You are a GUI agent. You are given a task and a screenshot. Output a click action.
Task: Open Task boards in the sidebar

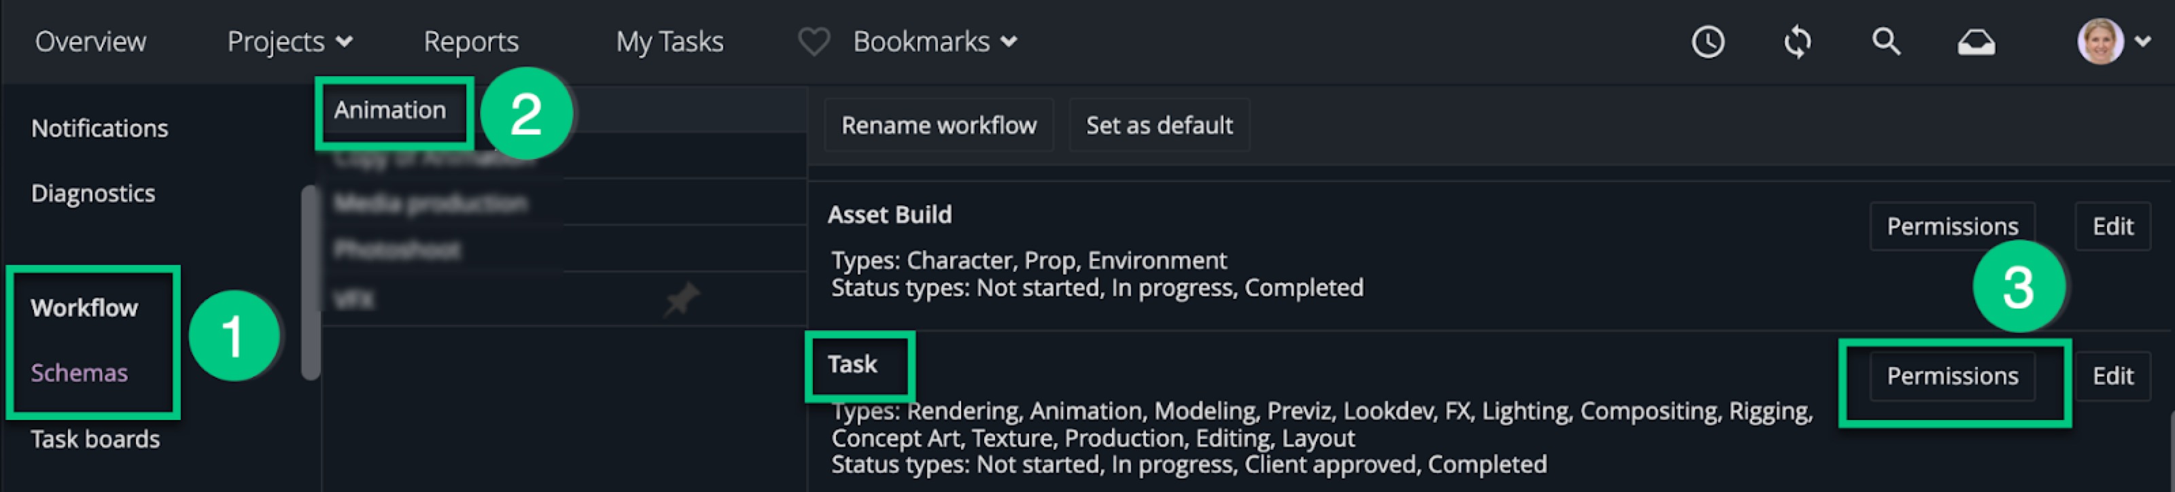click(95, 440)
